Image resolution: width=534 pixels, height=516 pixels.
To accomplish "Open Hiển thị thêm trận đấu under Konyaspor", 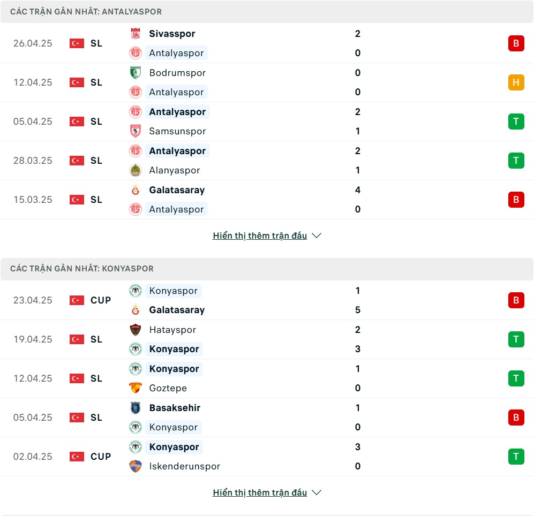I will (260, 492).
